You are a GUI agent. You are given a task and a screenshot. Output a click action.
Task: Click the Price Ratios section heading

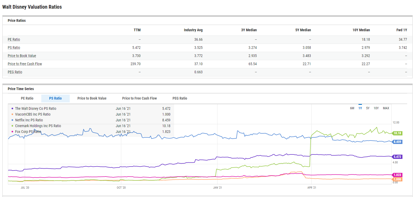(17, 20)
